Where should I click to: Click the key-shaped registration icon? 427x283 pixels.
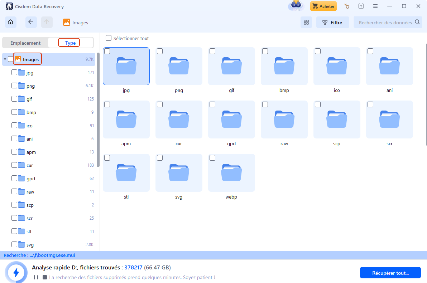click(346, 6)
